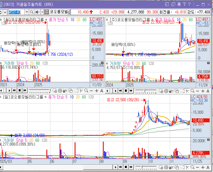Zoom out with minus icon in weekly toolbar
The height and width of the screenshot is (172, 213).
click(198, 91)
